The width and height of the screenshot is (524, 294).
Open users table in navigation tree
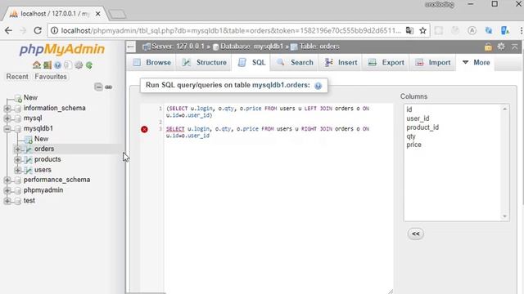pos(43,170)
